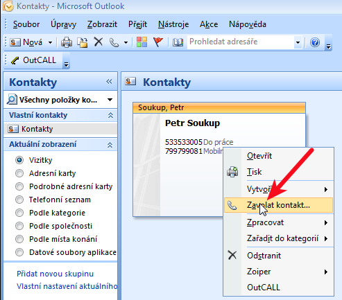Click the red Follow Up flag icon
The image size is (342, 300).
[x=158, y=42]
